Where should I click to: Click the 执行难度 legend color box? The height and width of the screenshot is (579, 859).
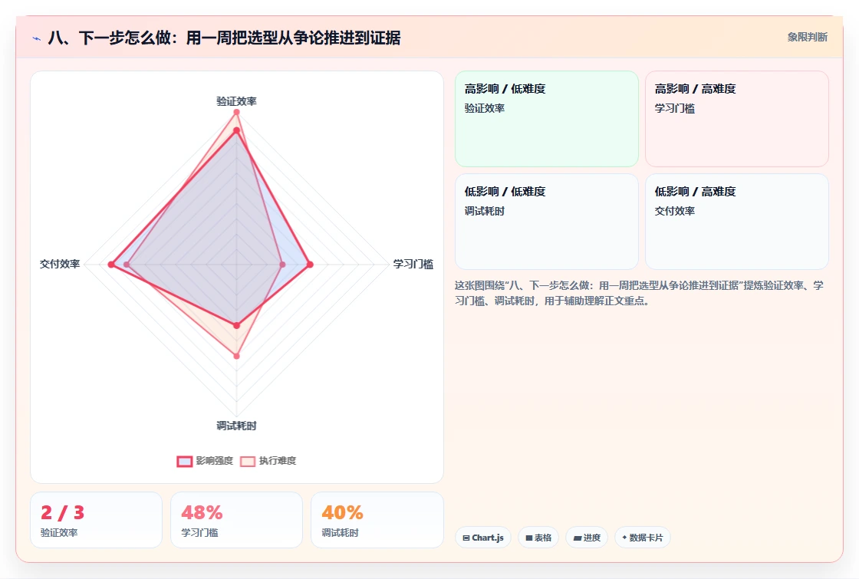[x=248, y=461]
